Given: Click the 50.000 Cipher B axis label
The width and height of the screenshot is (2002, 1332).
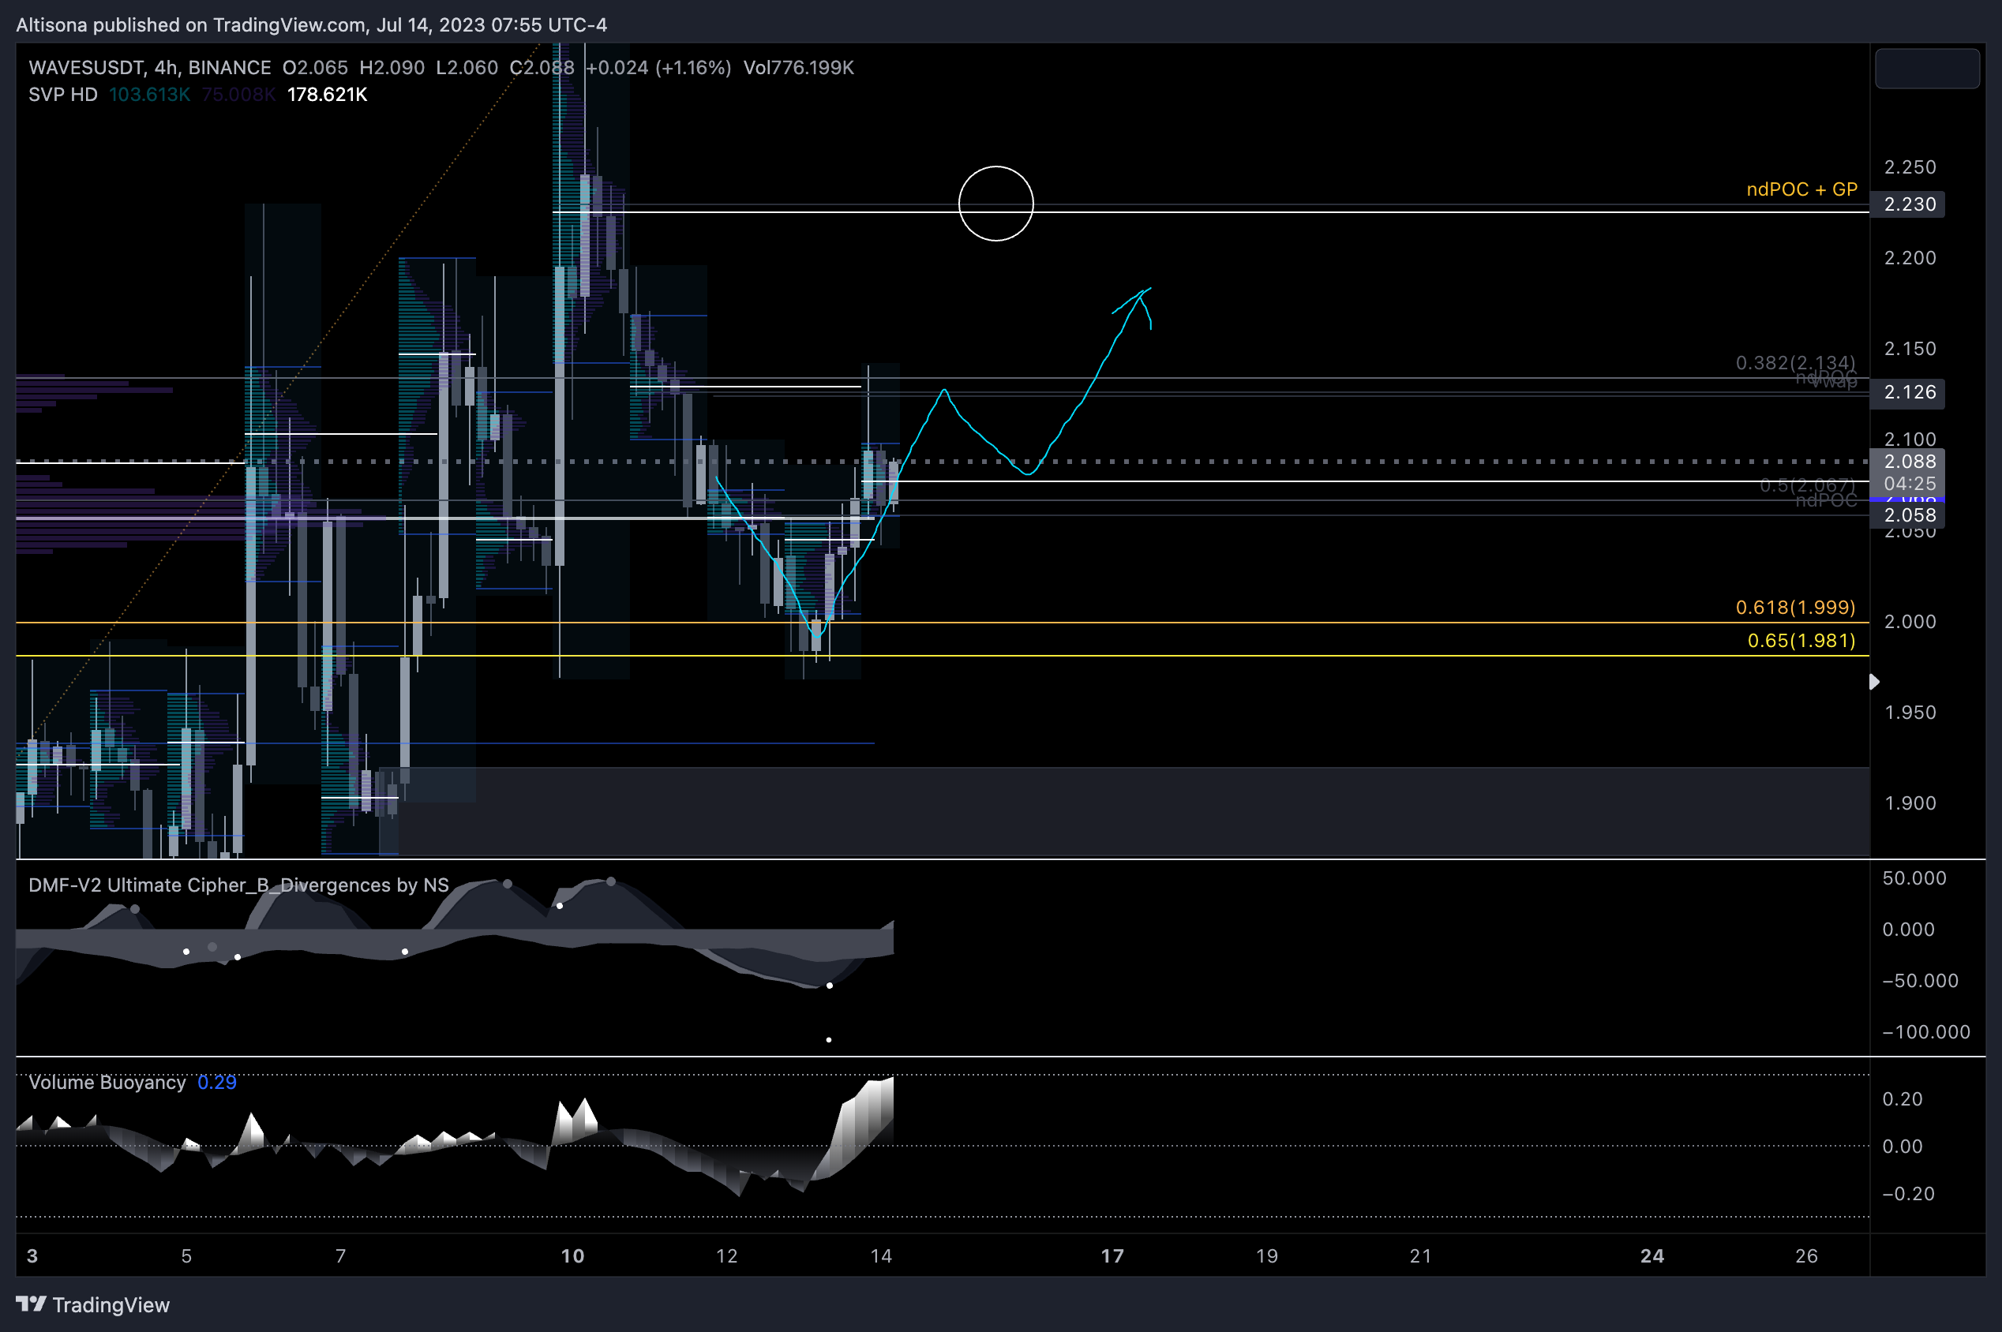Looking at the screenshot, I should coord(1914,878).
